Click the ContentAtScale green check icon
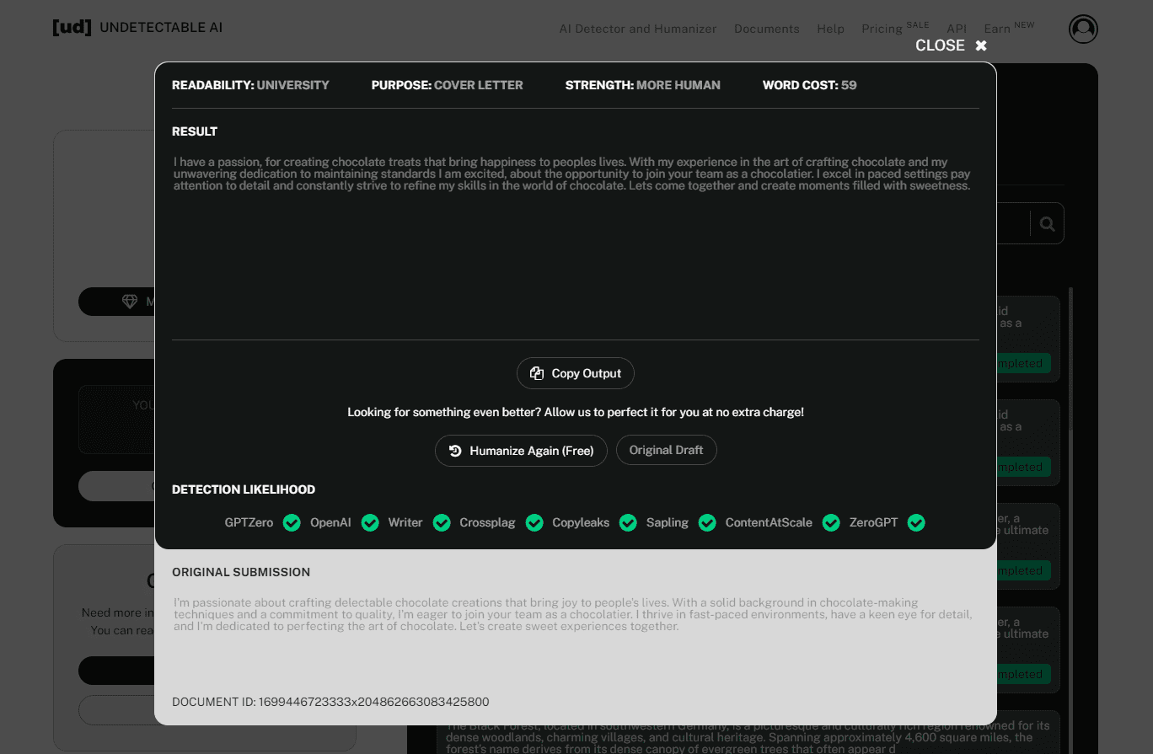The width and height of the screenshot is (1153, 754). tap(831, 523)
